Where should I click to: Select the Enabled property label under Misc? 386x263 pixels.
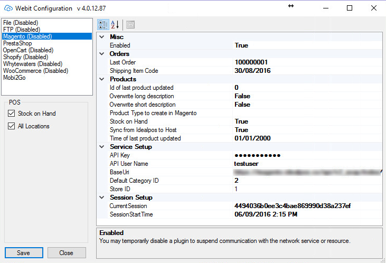120,45
